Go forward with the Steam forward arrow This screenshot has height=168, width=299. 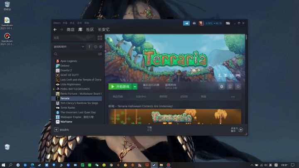click(61, 29)
